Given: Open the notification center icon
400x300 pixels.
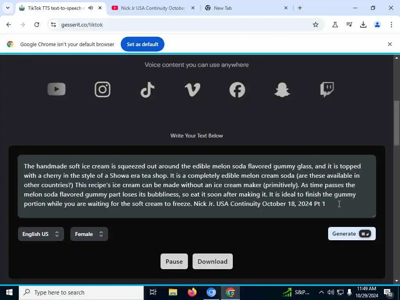Looking at the screenshot, I should pos(389,293).
